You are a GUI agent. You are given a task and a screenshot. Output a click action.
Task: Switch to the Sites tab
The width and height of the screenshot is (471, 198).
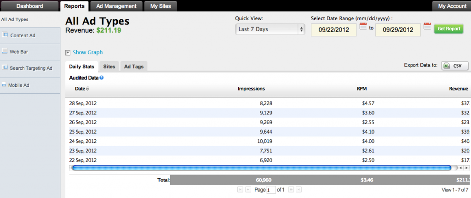(109, 67)
